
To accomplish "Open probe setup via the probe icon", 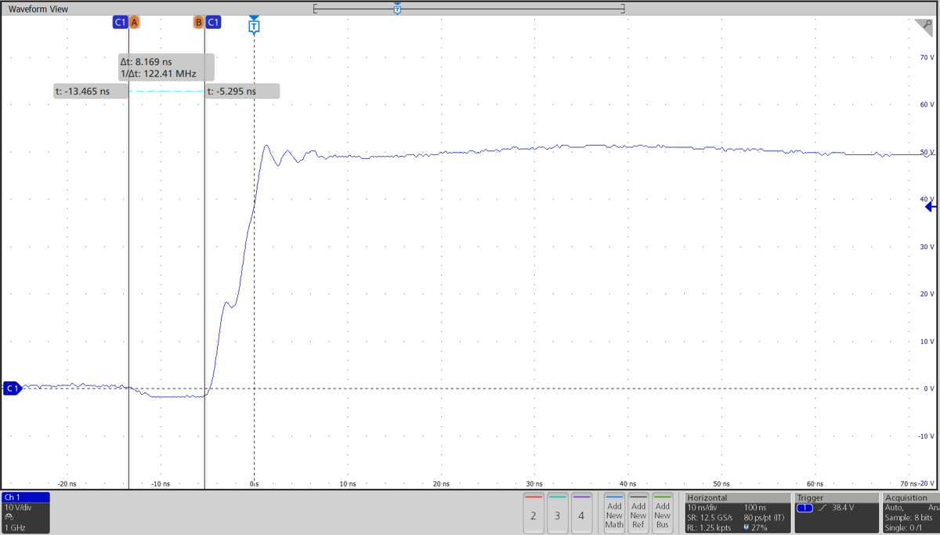I will pos(8,516).
